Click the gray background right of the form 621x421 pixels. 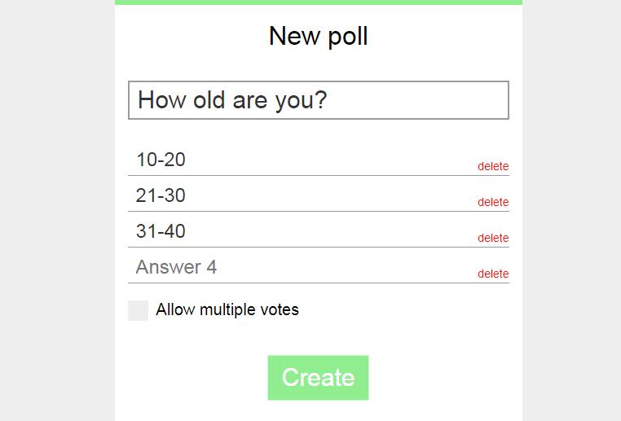[570, 212]
